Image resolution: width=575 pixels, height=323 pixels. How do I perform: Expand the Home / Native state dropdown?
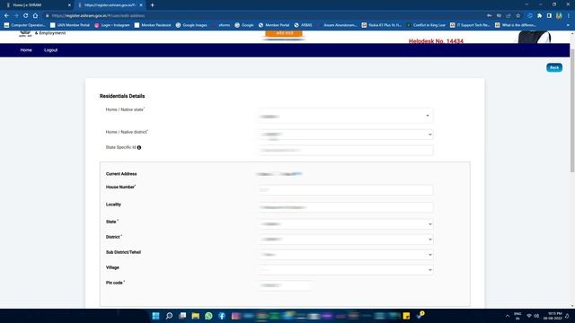click(346, 116)
